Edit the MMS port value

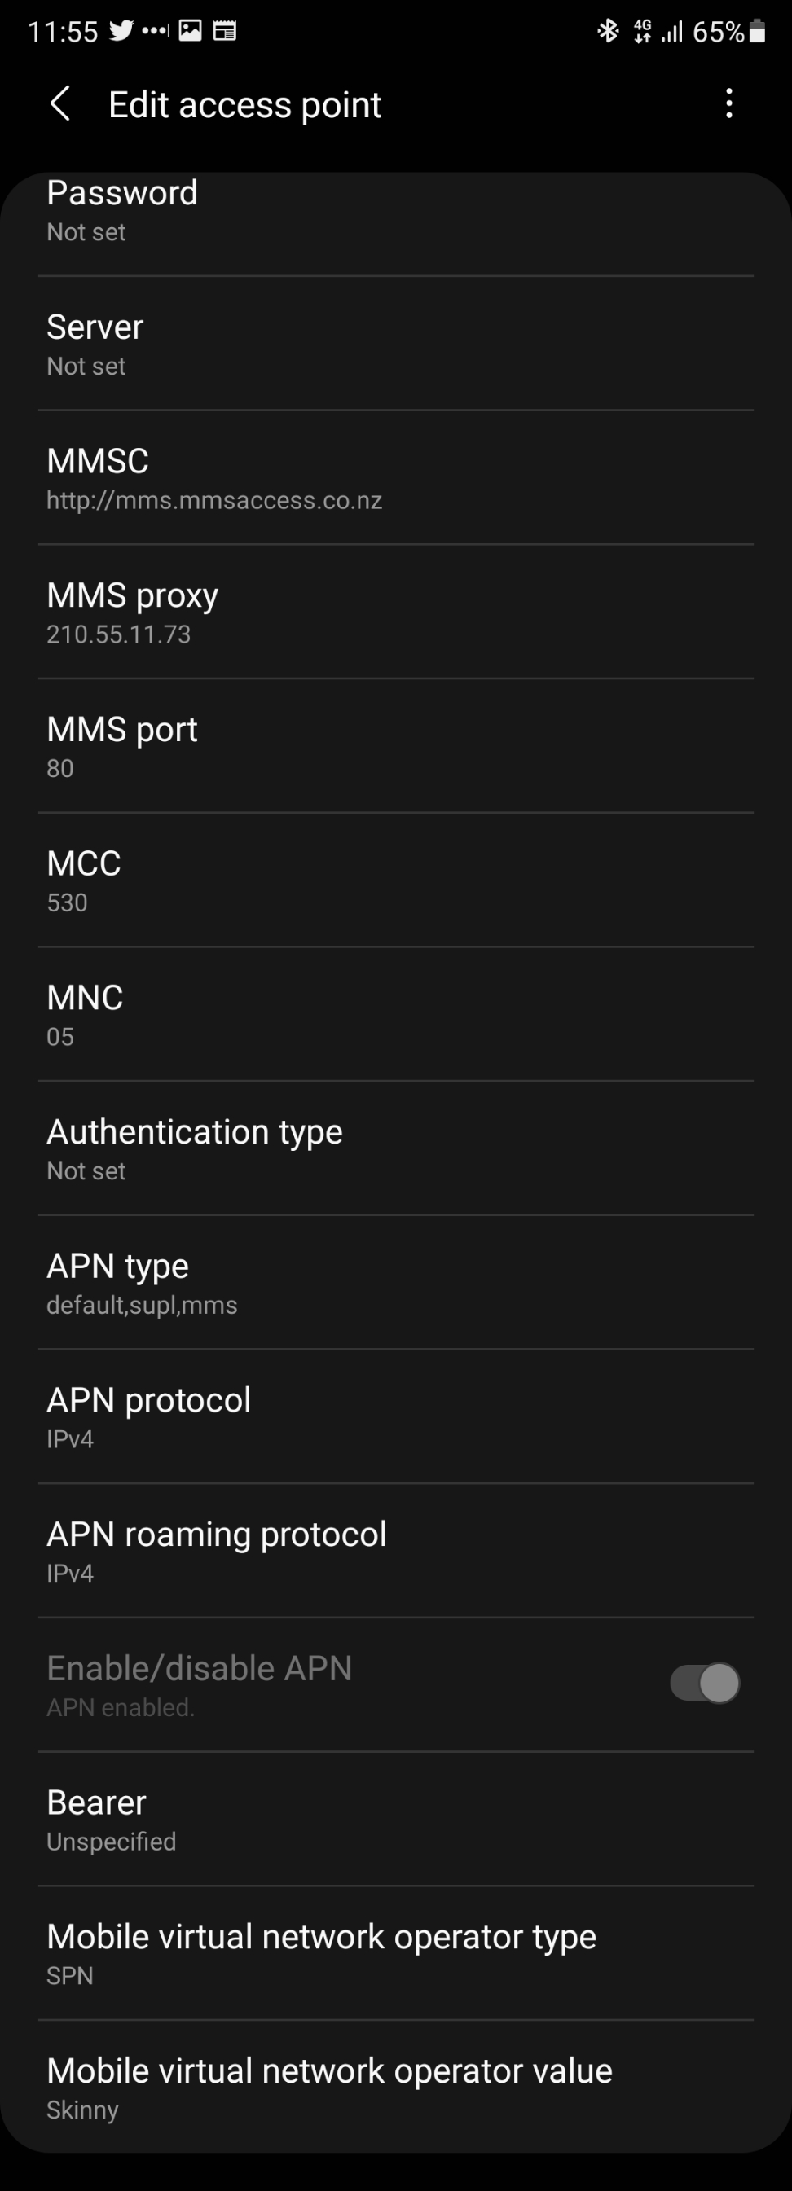click(395, 746)
